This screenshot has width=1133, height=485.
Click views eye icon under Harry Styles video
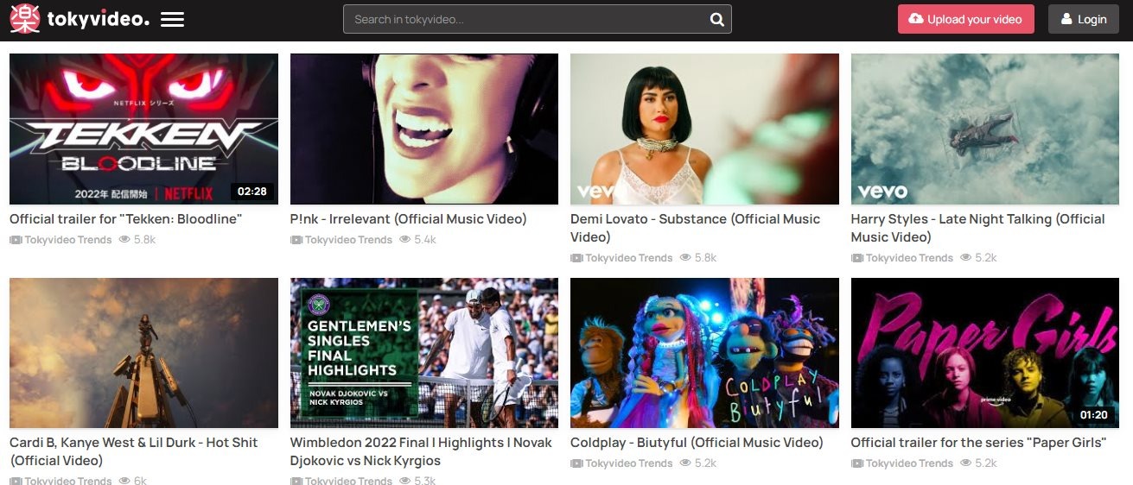pos(966,257)
